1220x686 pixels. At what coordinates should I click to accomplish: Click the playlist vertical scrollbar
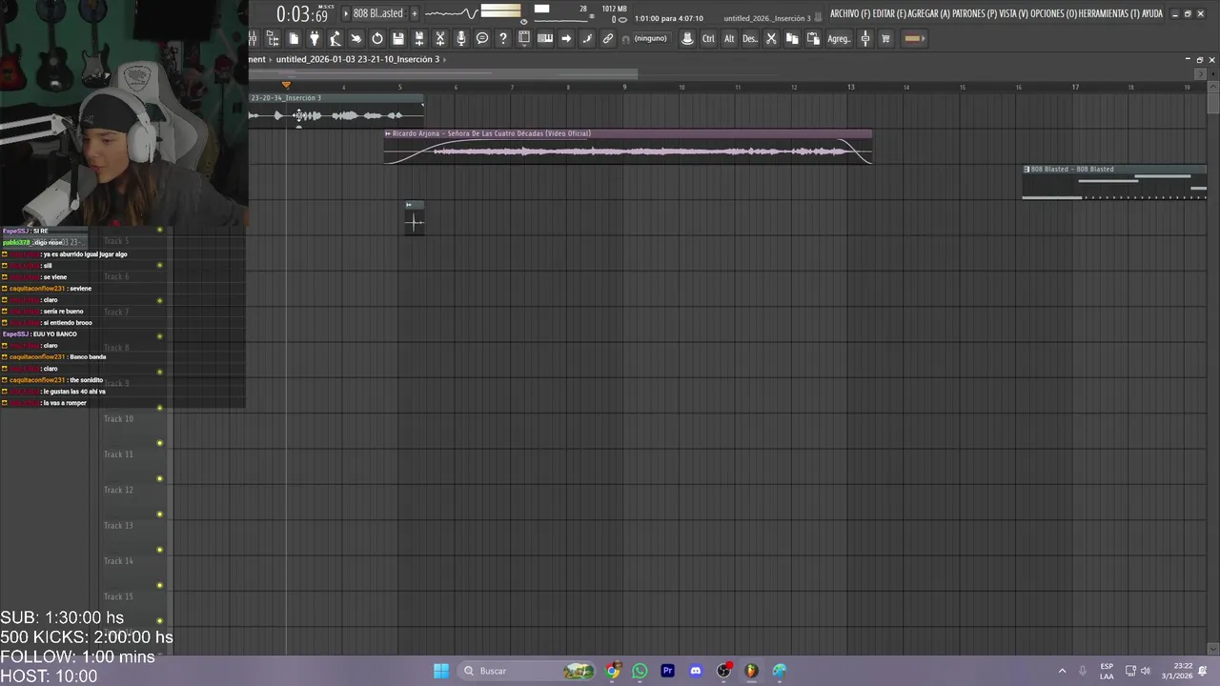pyautogui.click(x=1213, y=101)
